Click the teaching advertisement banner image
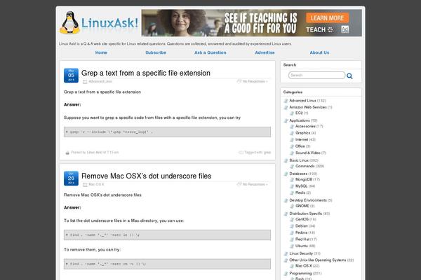Screen dimensions: 421x280 (x=252, y=23)
